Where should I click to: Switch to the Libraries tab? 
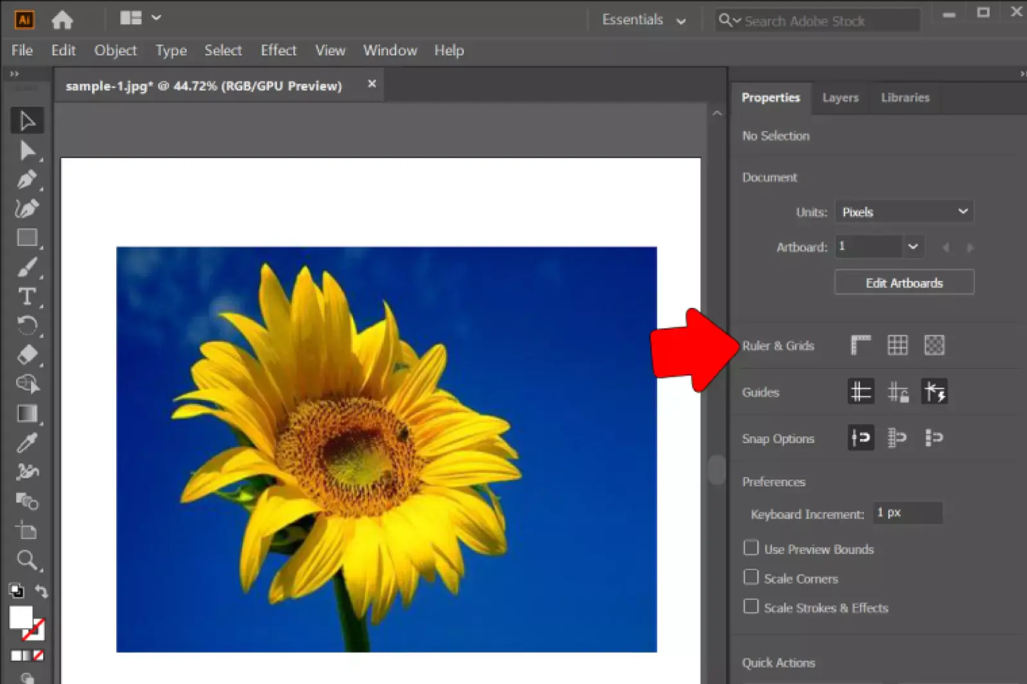[x=905, y=98]
